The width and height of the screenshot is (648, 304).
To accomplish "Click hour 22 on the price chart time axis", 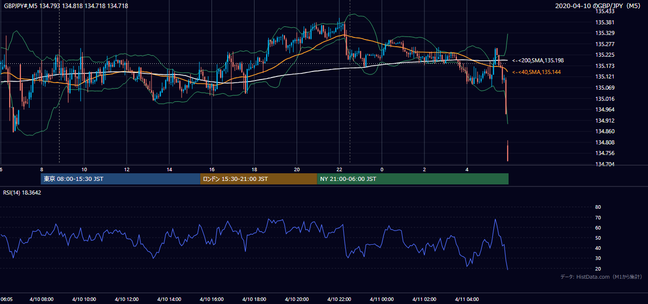I will 340,169.
